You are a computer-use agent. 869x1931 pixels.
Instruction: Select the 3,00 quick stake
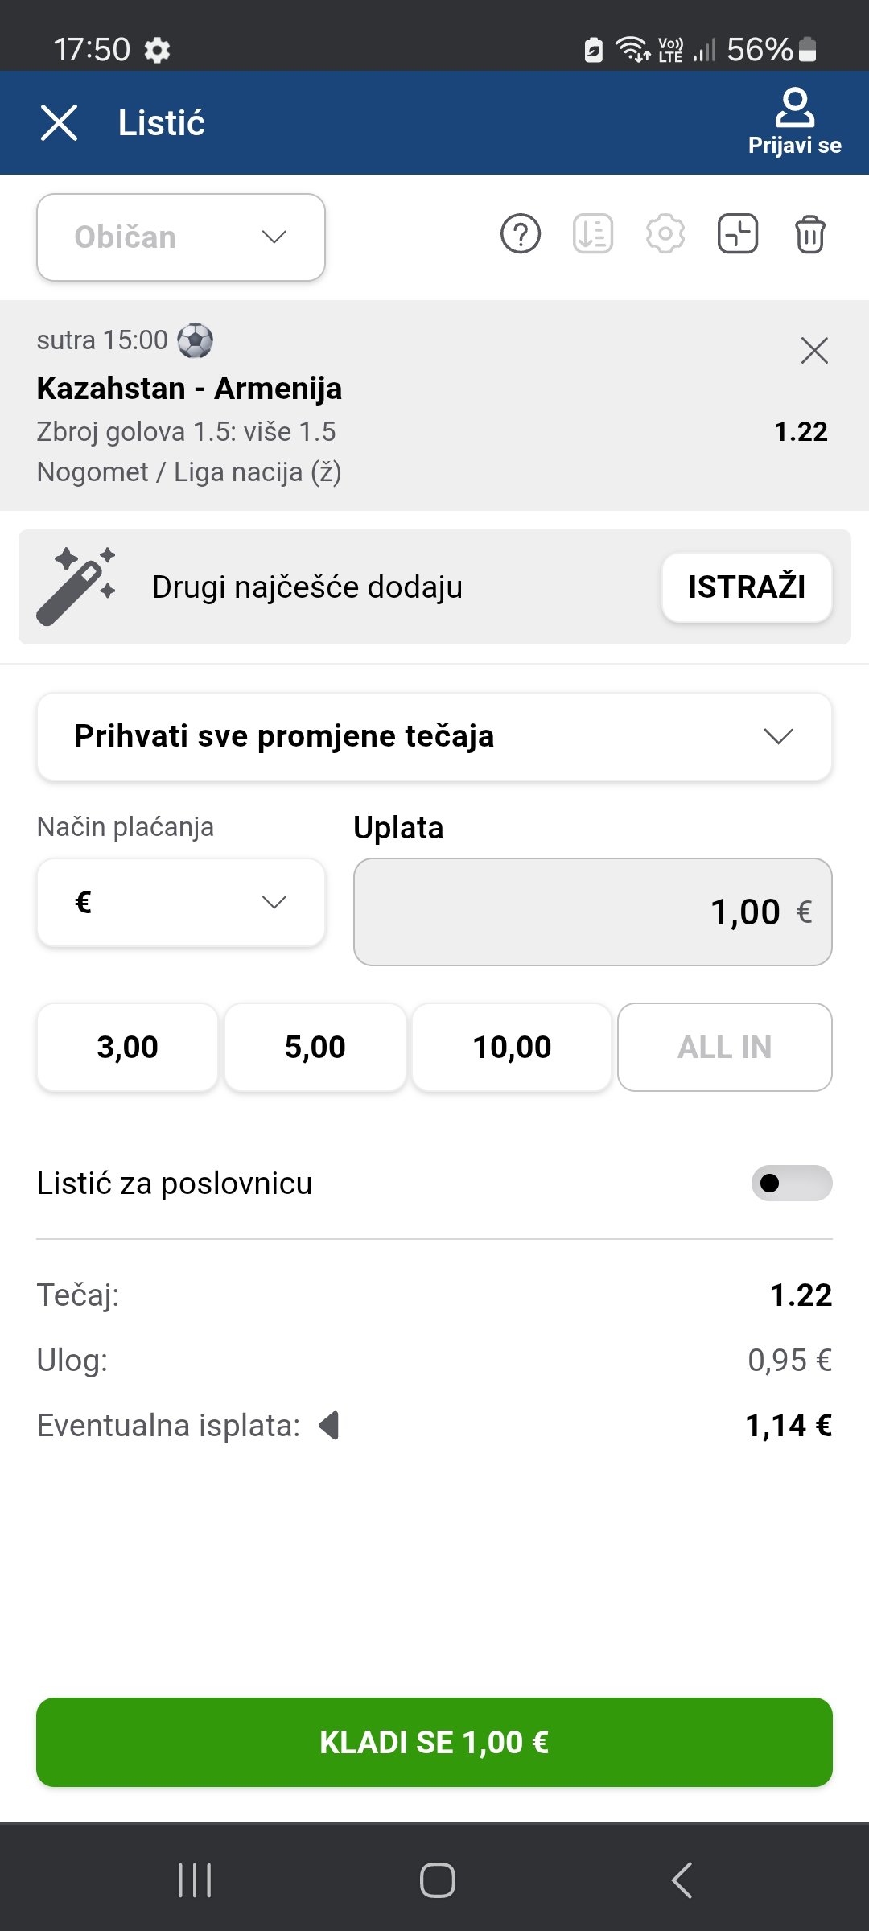coord(127,1047)
